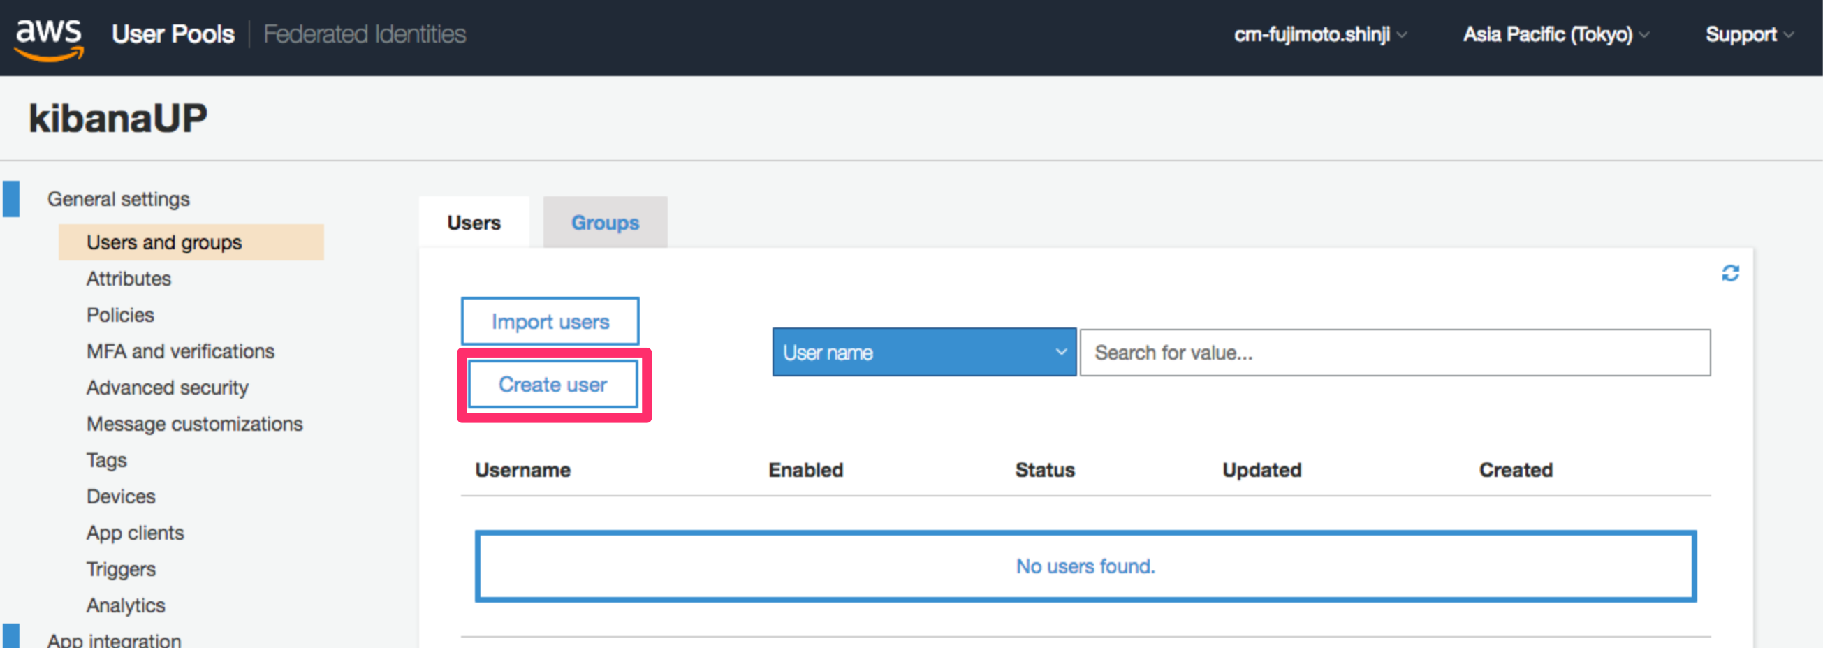
Task: Open the cm-fujimoto.shinji account dropdown
Action: (1320, 34)
